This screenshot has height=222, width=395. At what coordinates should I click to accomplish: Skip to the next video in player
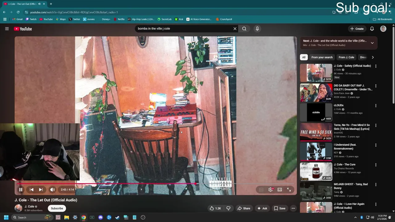(41, 190)
